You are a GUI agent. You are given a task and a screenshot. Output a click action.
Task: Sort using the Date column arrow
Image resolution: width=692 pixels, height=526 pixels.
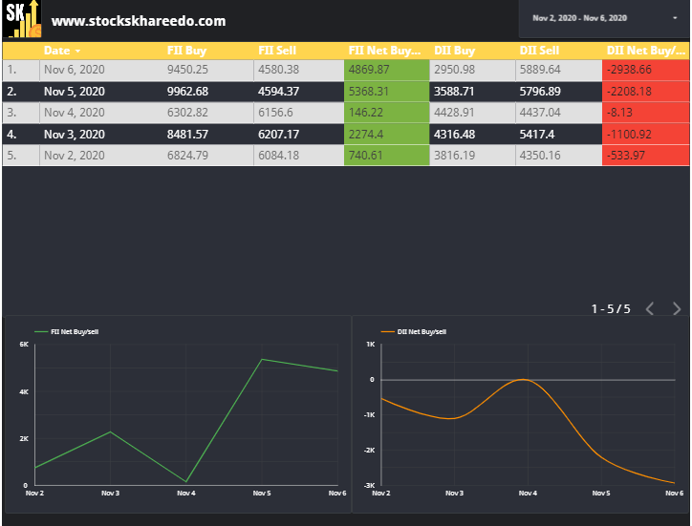tap(78, 52)
